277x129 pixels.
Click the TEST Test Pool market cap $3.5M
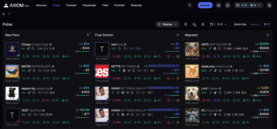pyautogui.click(x=85, y=110)
